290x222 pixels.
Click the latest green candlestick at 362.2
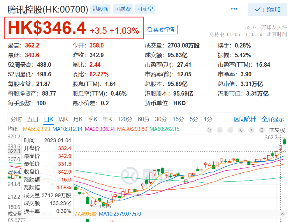pos(284,142)
